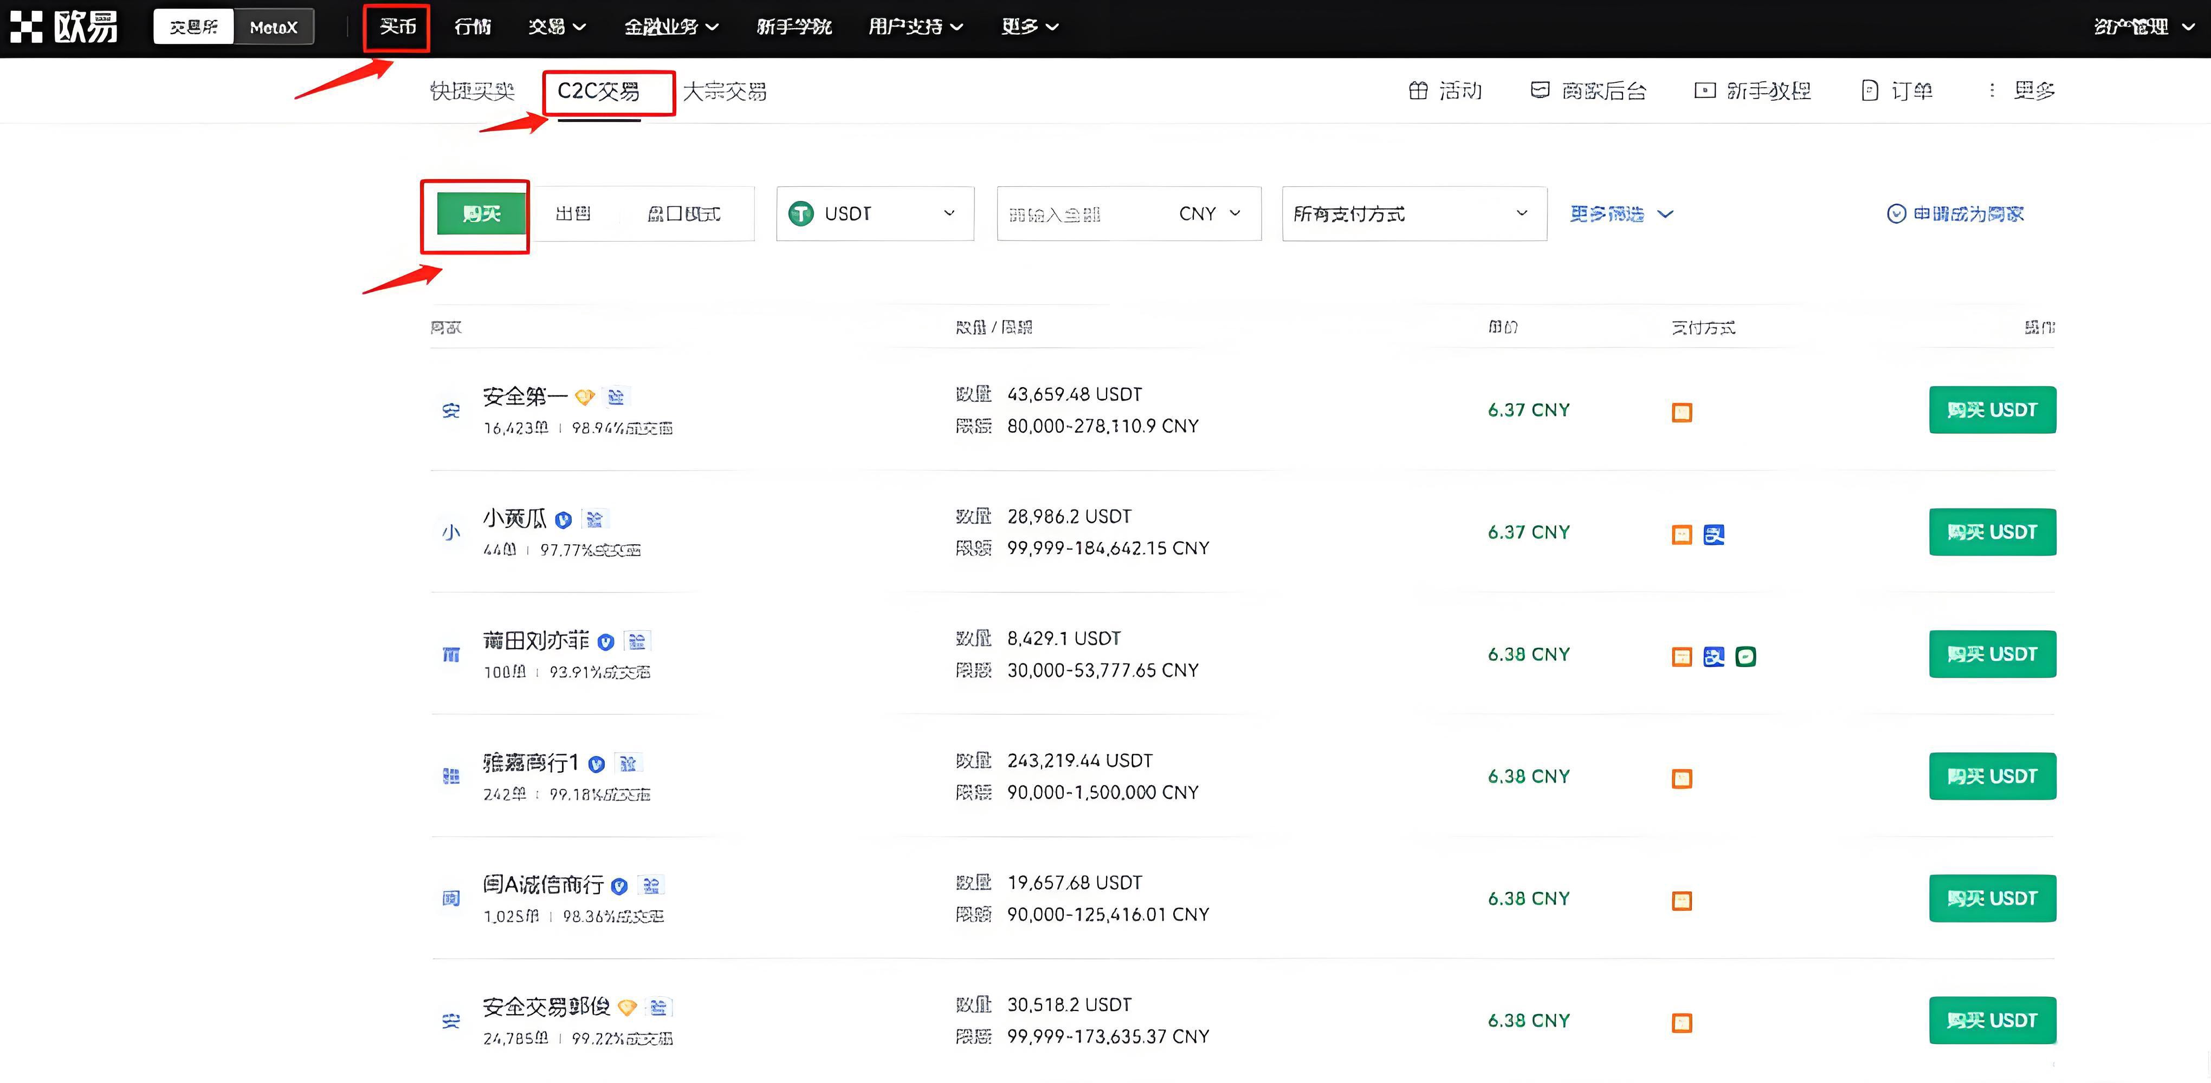Open merchant 安全交易郭俊 profile

(x=547, y=1006)
